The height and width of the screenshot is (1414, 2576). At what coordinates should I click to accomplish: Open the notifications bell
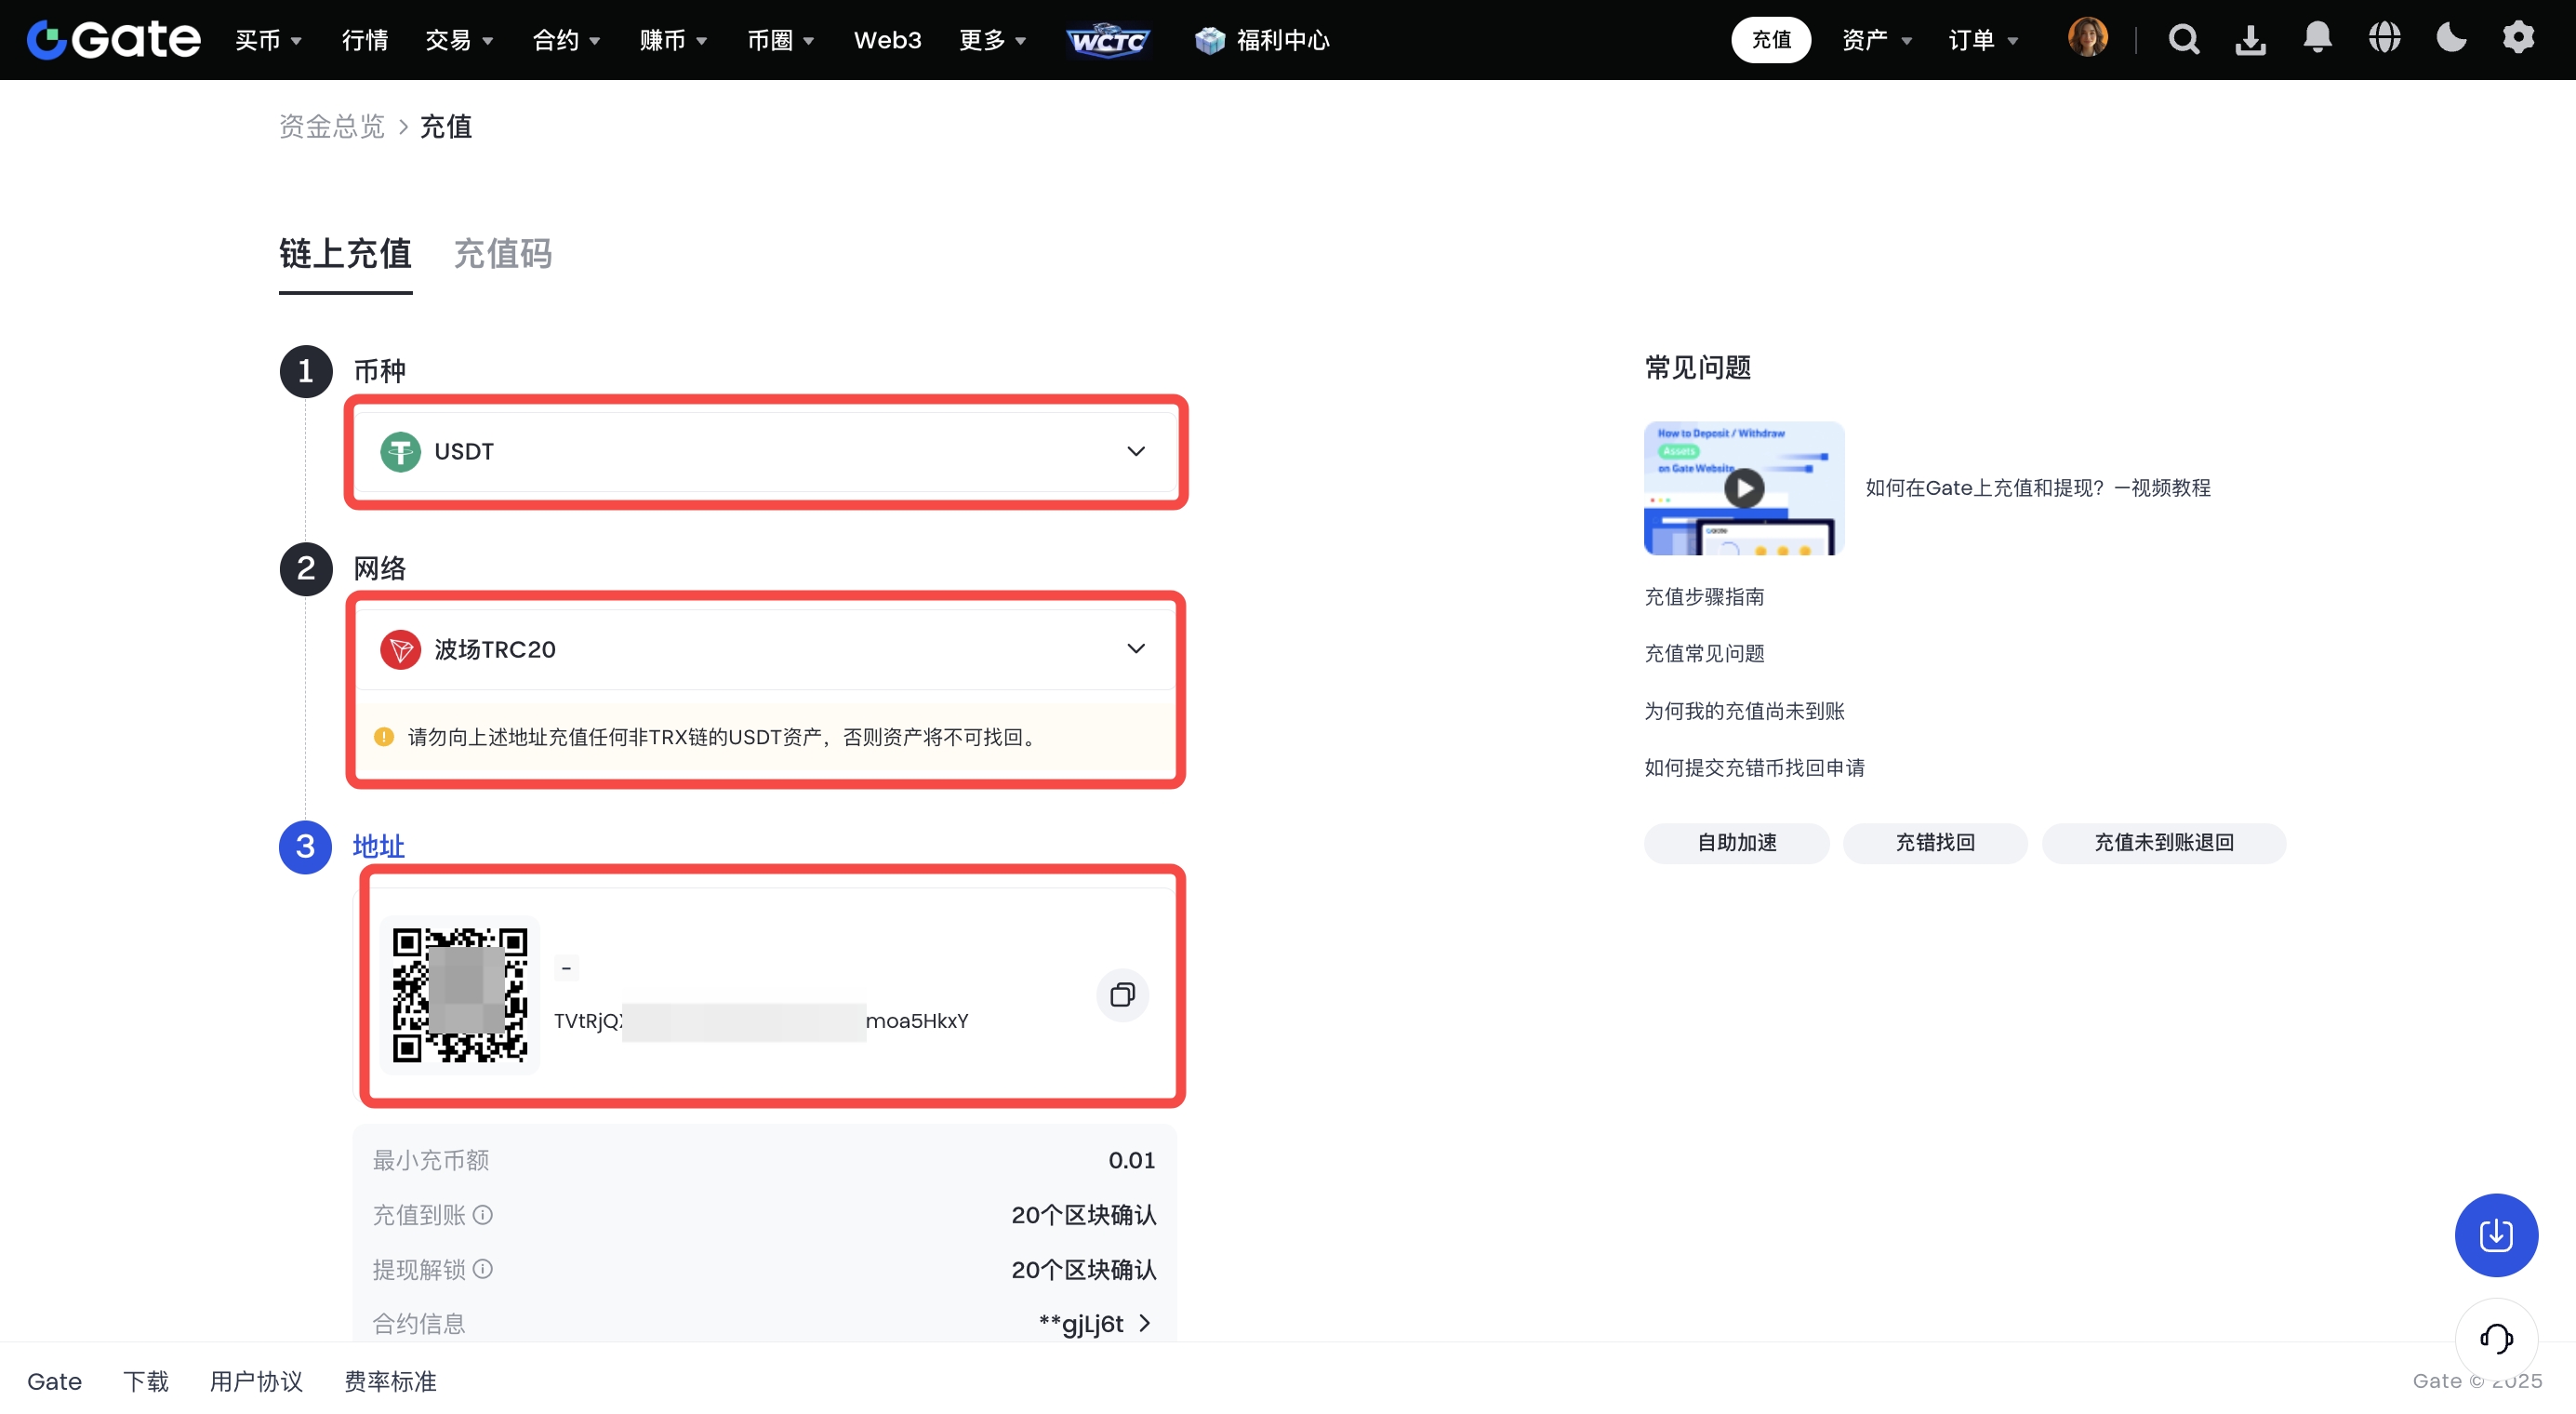pos(2317,38)
